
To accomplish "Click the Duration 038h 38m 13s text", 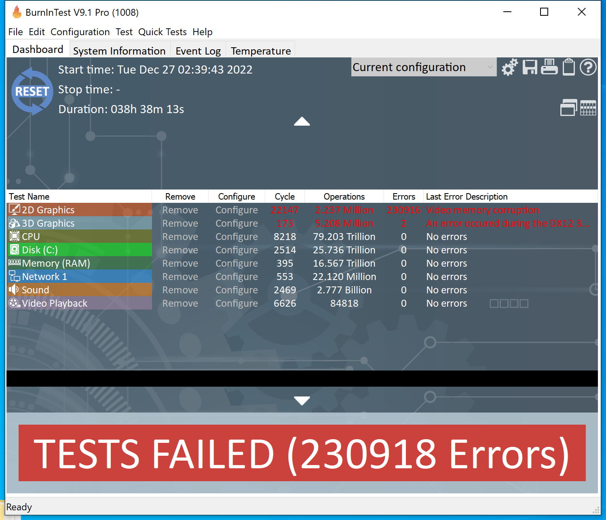I will (x=121, y=109).
